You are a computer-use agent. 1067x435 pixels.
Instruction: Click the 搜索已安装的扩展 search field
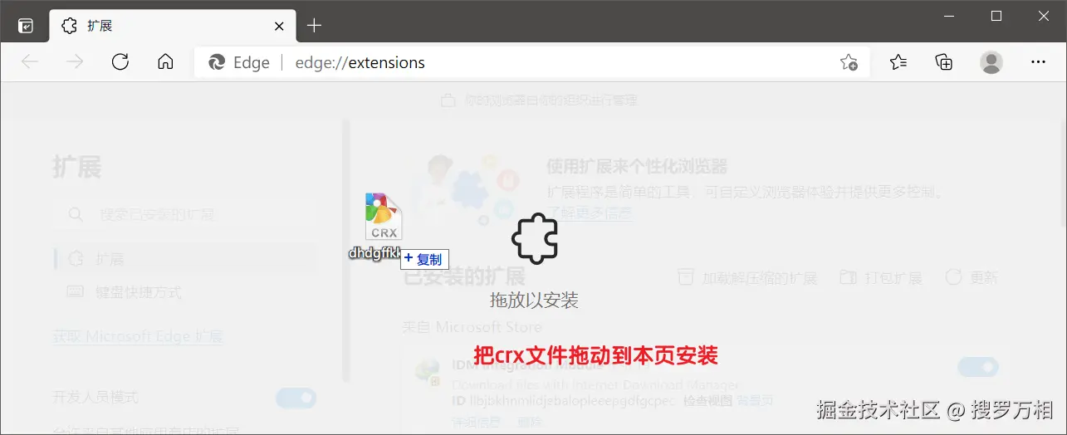click(184, 214)
